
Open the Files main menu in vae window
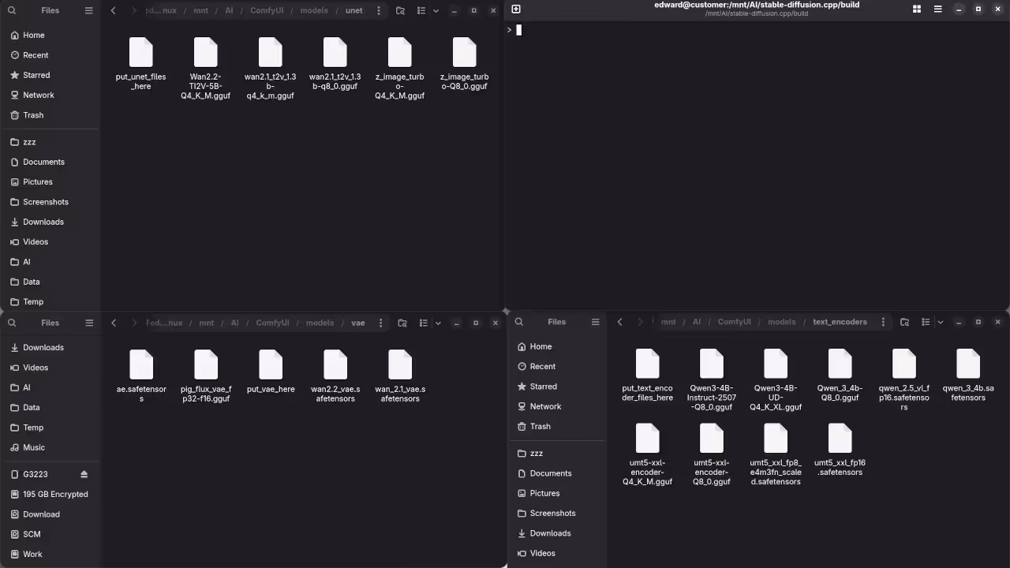pos(89,323)
